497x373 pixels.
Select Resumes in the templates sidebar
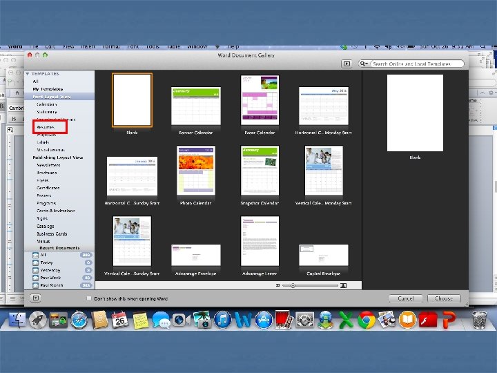pos(46,127)
